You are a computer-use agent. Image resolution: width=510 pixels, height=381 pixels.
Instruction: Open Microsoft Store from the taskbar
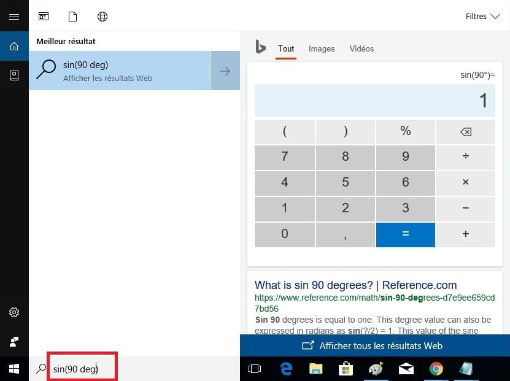pos(346,369)
